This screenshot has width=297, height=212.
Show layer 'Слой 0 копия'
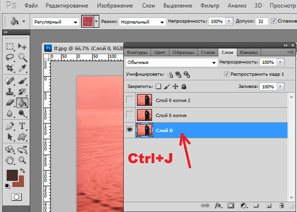click(130, 114)
